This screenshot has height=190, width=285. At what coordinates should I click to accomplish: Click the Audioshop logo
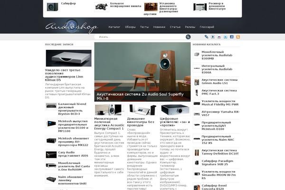71,27
